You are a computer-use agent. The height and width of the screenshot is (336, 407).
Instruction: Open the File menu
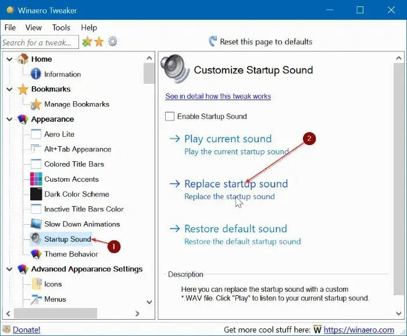coord(10,27)
